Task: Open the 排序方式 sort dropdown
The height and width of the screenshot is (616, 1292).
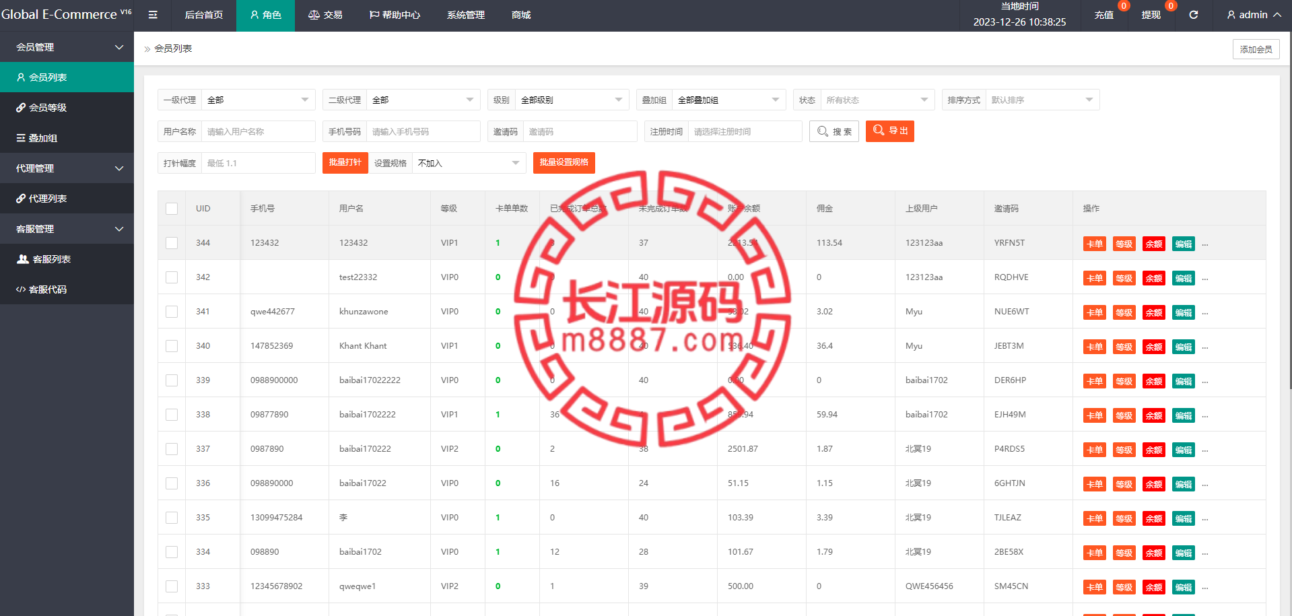Action: (1043, 100)
